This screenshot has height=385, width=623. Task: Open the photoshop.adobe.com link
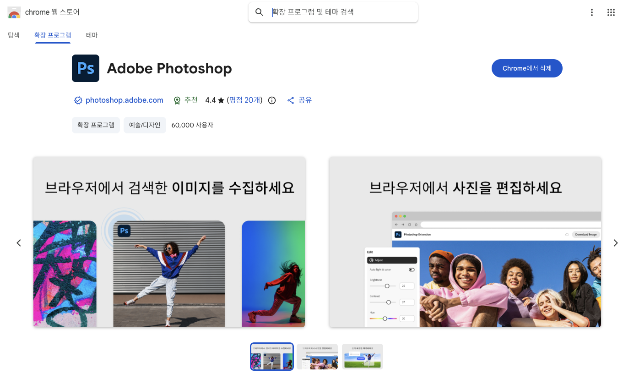125,100
